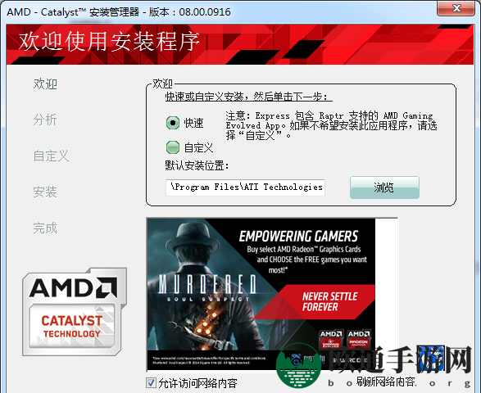Toggle the 允许访问网络内容 checkbox
This screenshot has height=393, width=481.
(x=151, y=382)
